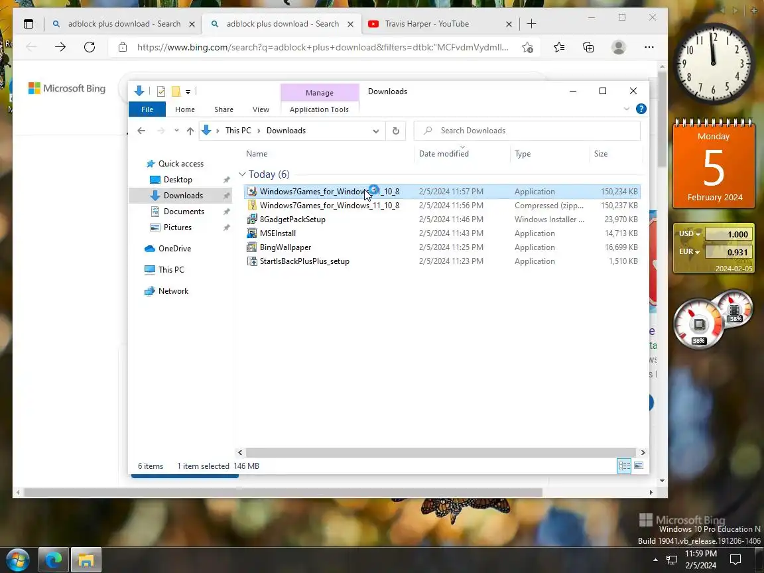Add this page to favorites star icon
Image resolution: width=764 pixels, height=573 pixels.
527,47
